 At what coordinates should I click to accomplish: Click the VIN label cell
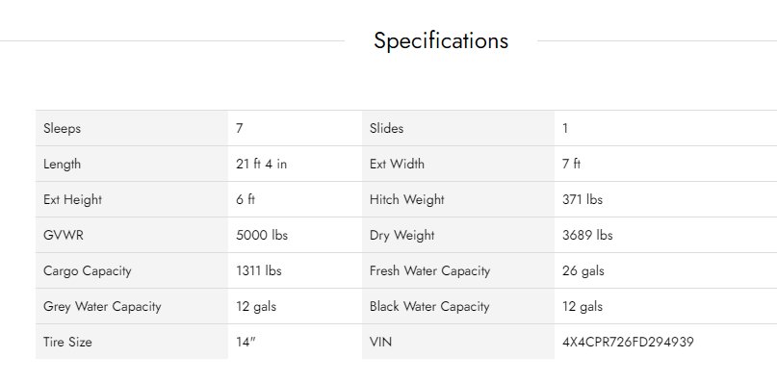458,342
